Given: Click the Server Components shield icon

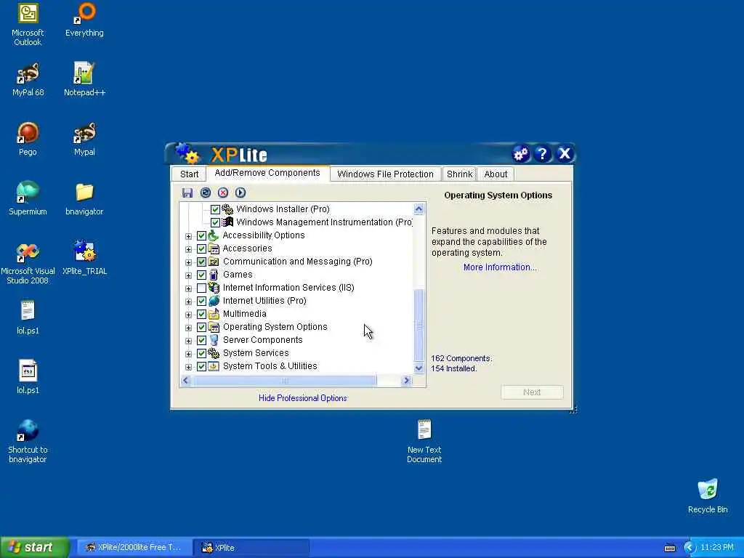Looking at the screenshot, I should pos(214,340).
